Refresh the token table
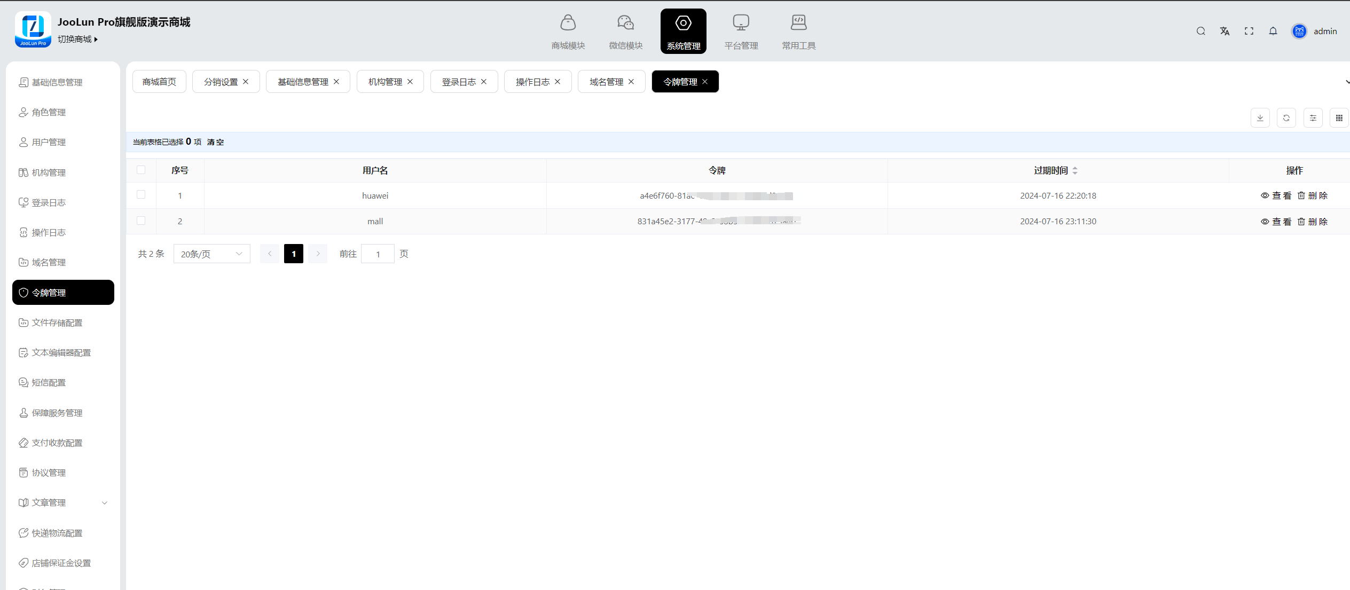 [1286, 118]
